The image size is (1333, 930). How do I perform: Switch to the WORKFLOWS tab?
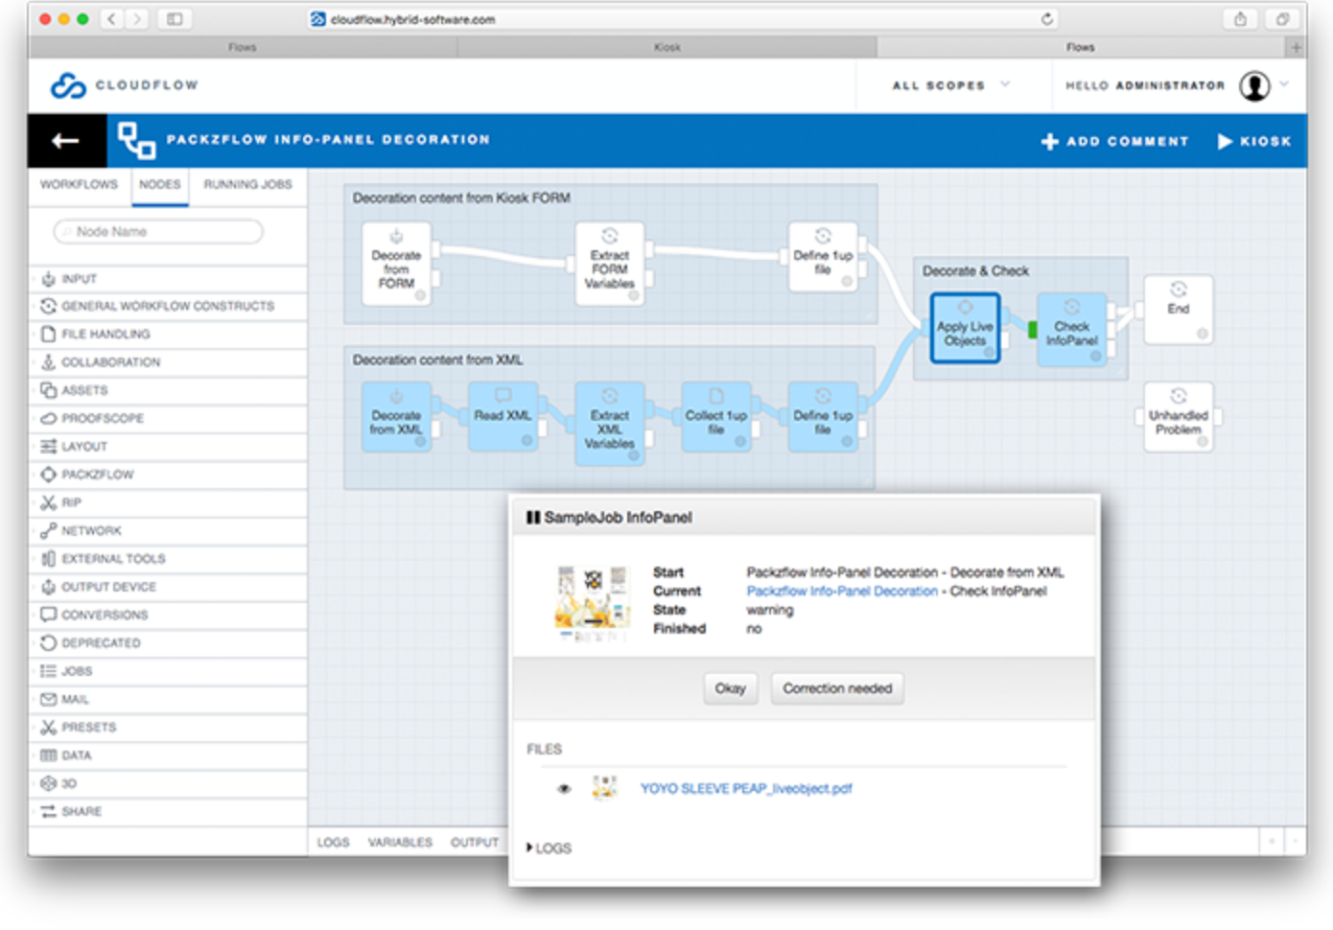79,184
